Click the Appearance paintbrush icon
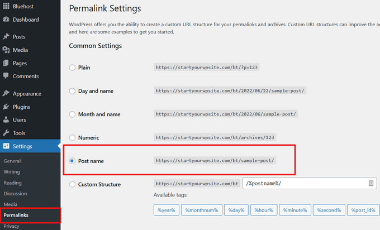 (x=6, y=93)
